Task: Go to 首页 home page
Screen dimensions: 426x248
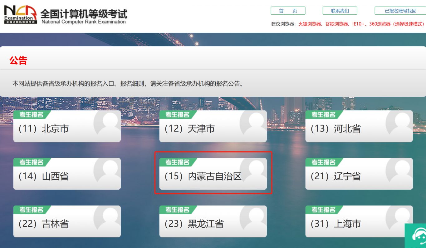Action: click(288, 11)
